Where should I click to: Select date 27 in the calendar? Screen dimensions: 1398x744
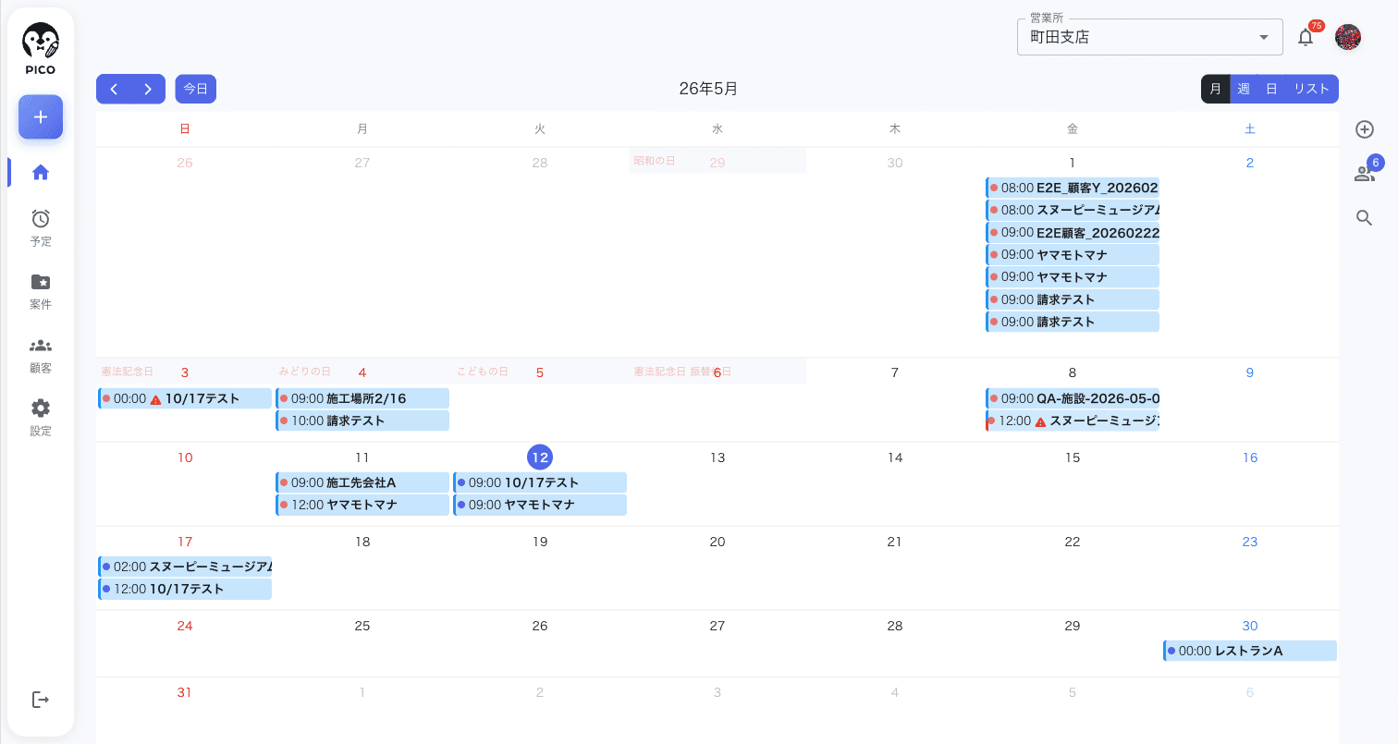(717, 626)
